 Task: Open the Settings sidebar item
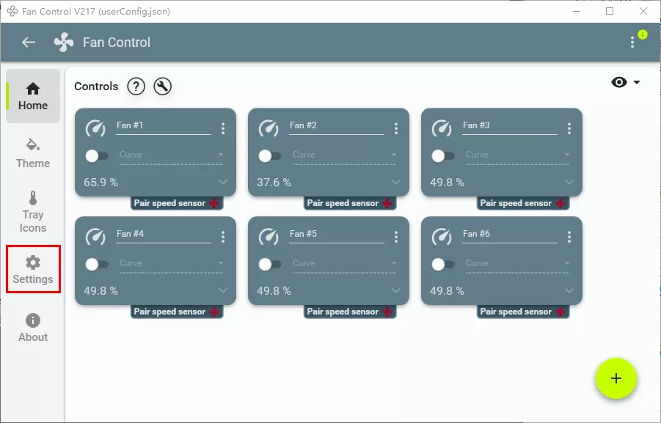point(33,269)
